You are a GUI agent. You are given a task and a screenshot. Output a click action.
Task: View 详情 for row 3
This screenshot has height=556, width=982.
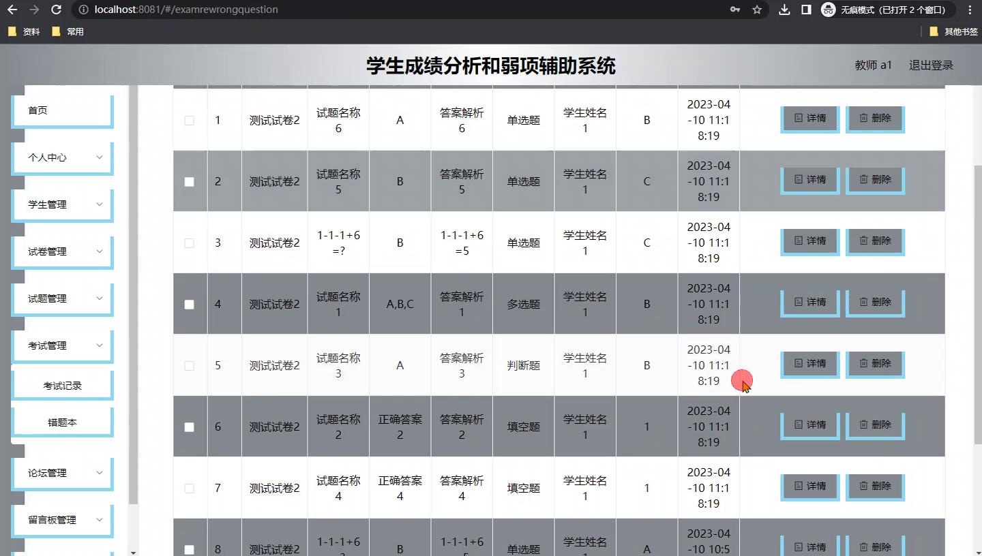810,241
